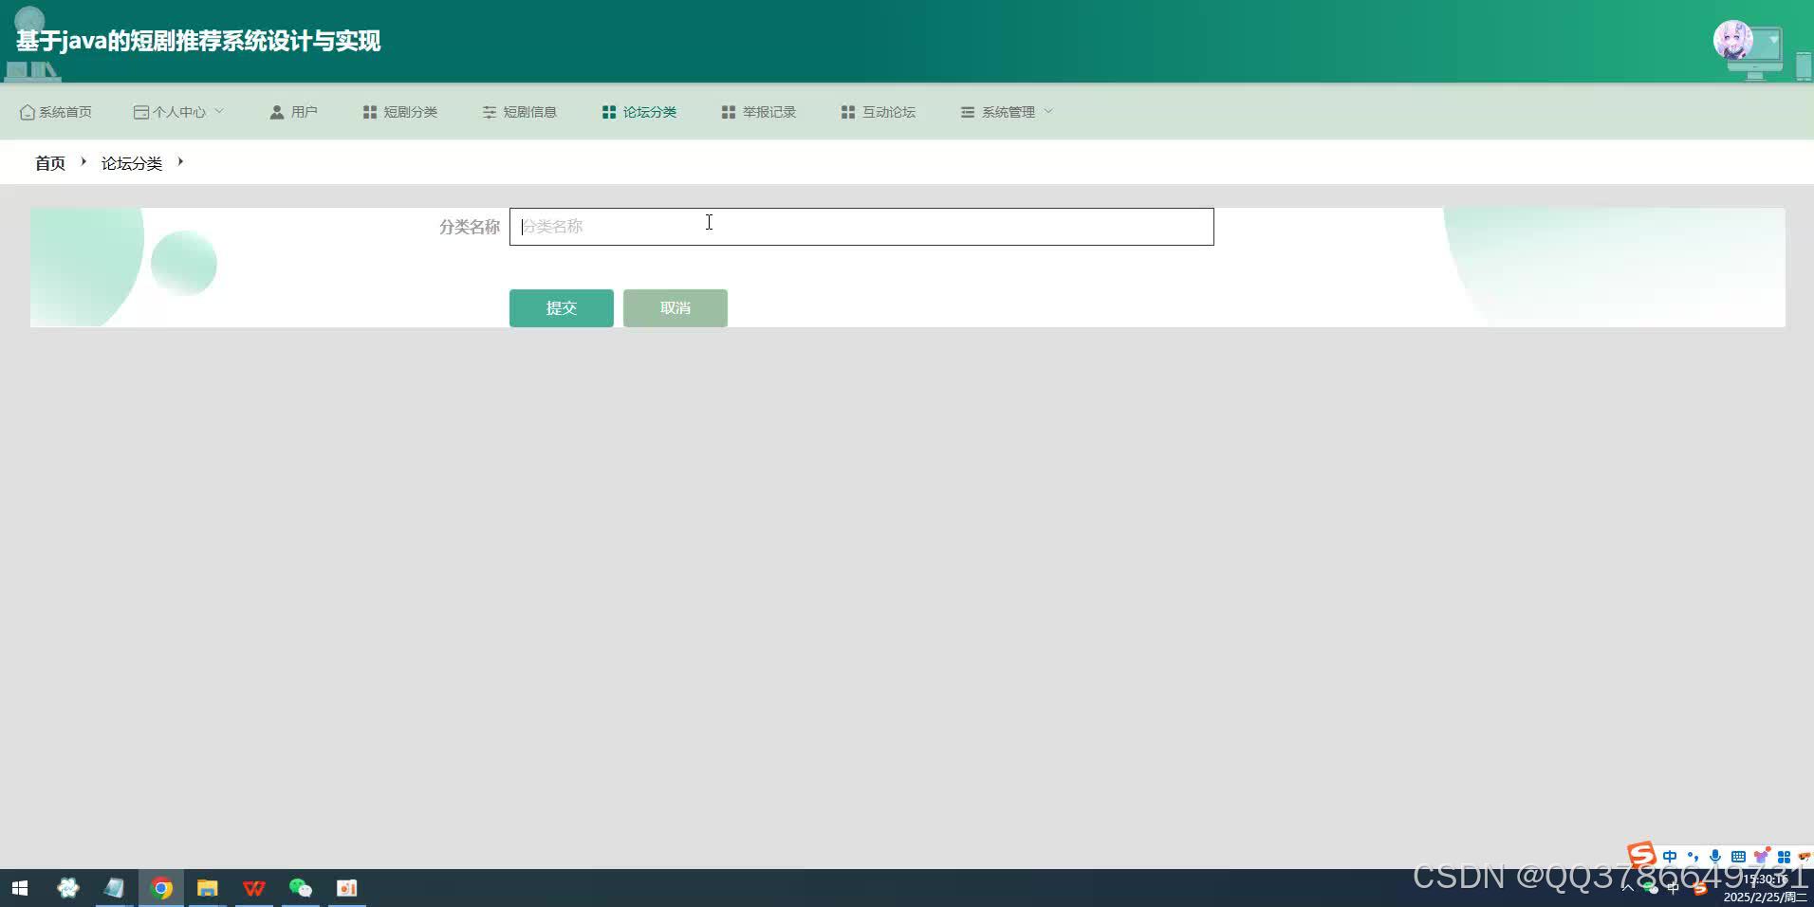
Task: Open the 举报记录 menu item
Action: [x=758, y=112]
